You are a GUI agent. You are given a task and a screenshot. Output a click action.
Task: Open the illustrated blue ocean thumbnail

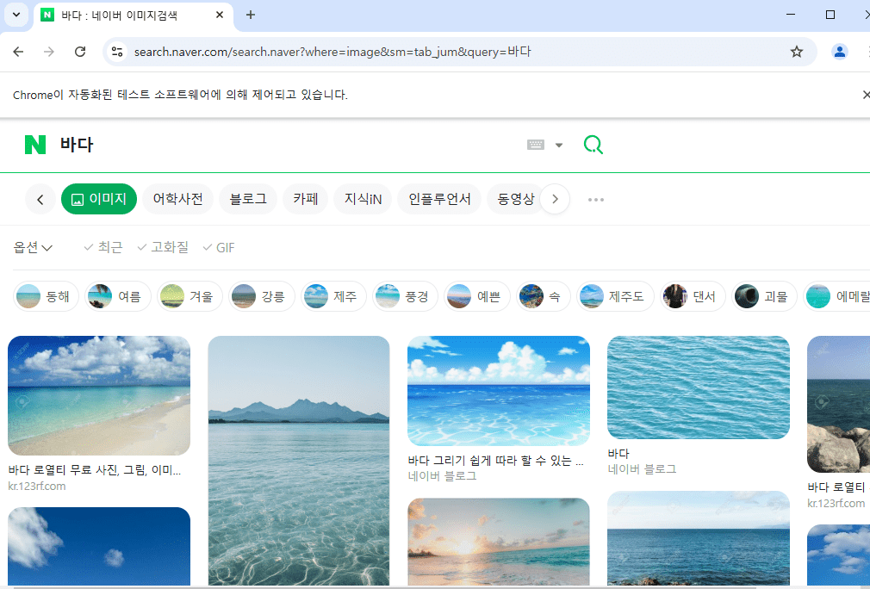[x=498, y=390]
